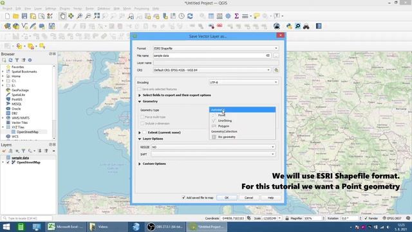Image resolution: width=412 pixels, height=232 pixels.
Task: Click the Zoom Out magnifier tool
Action: click(88, 16)
